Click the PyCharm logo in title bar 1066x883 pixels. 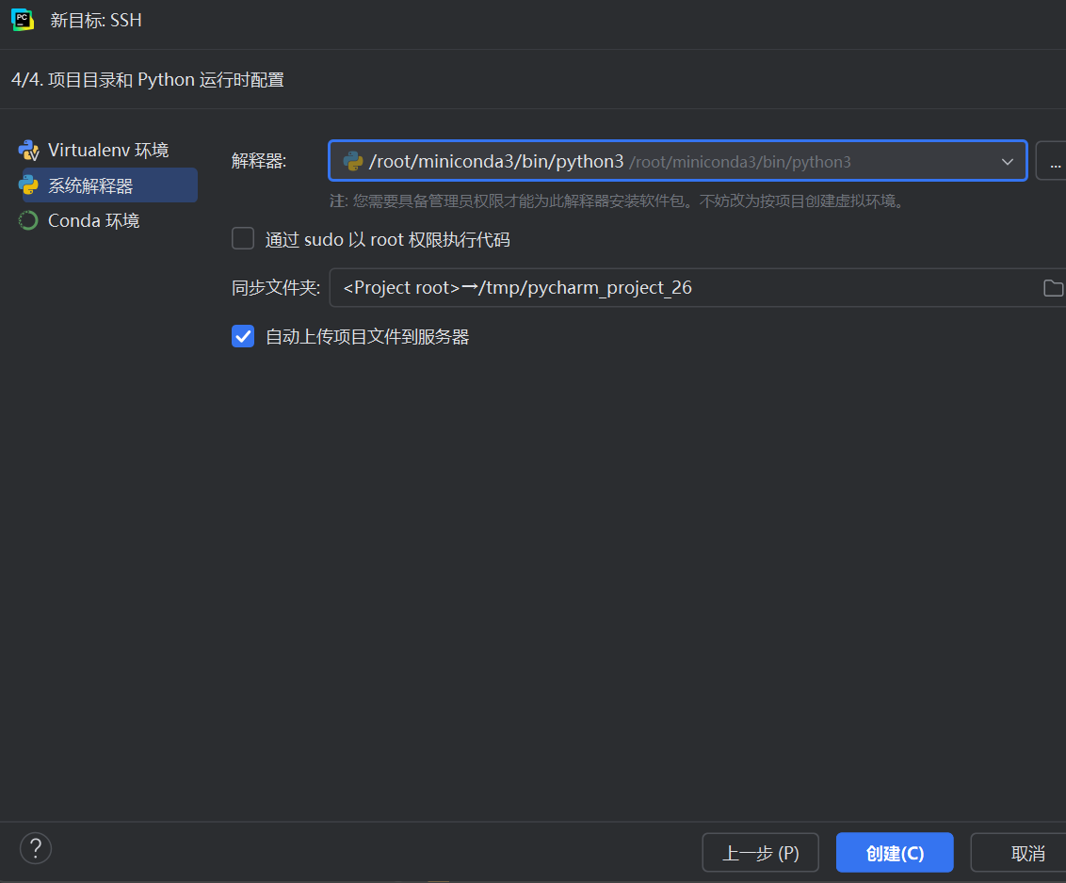23,20
